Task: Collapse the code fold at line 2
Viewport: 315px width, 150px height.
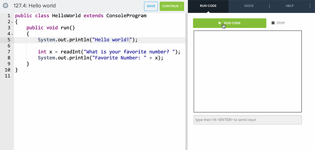Action: pos(12,22)
